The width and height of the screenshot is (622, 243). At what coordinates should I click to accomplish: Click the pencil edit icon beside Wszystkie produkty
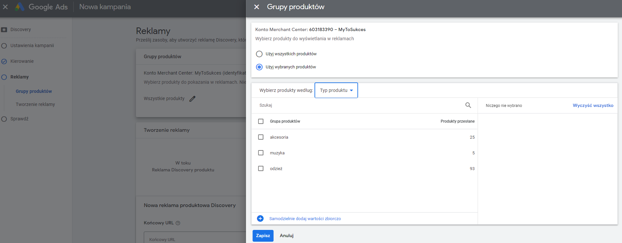click(x=193, y=98)
